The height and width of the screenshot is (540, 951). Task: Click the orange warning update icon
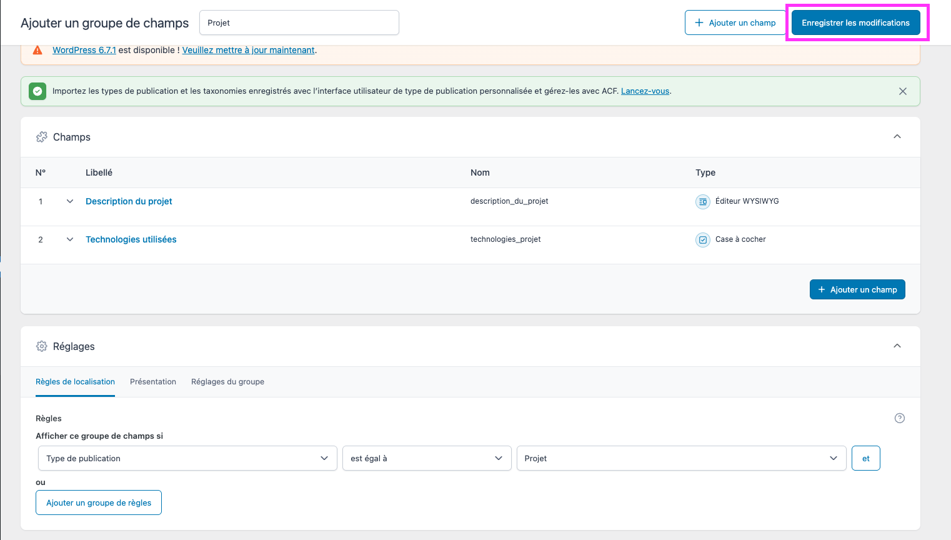click(x=37, y=50)
